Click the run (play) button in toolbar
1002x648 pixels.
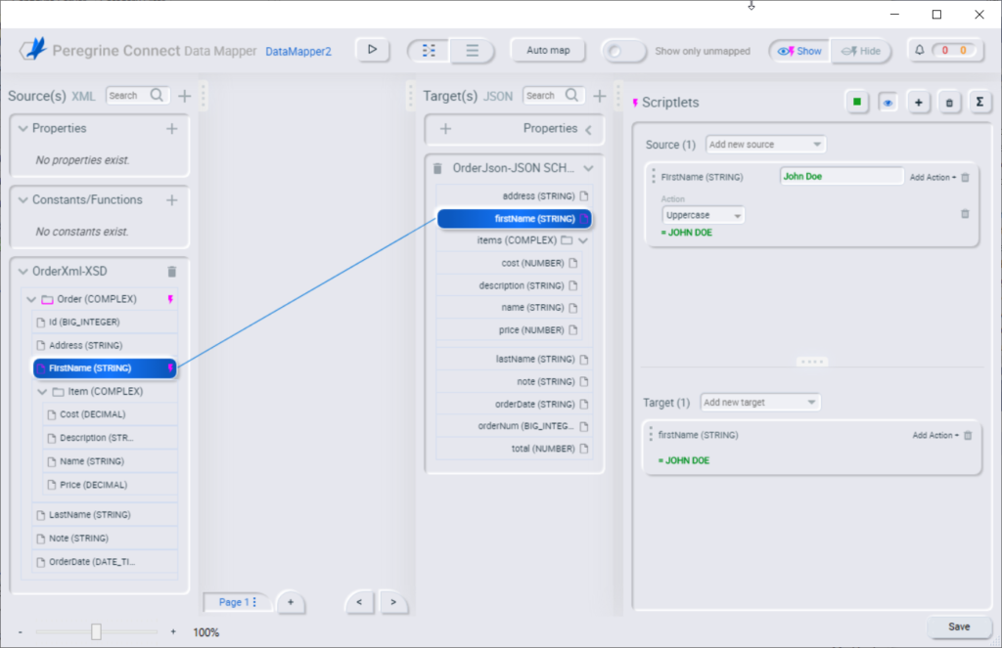[372, 50]
